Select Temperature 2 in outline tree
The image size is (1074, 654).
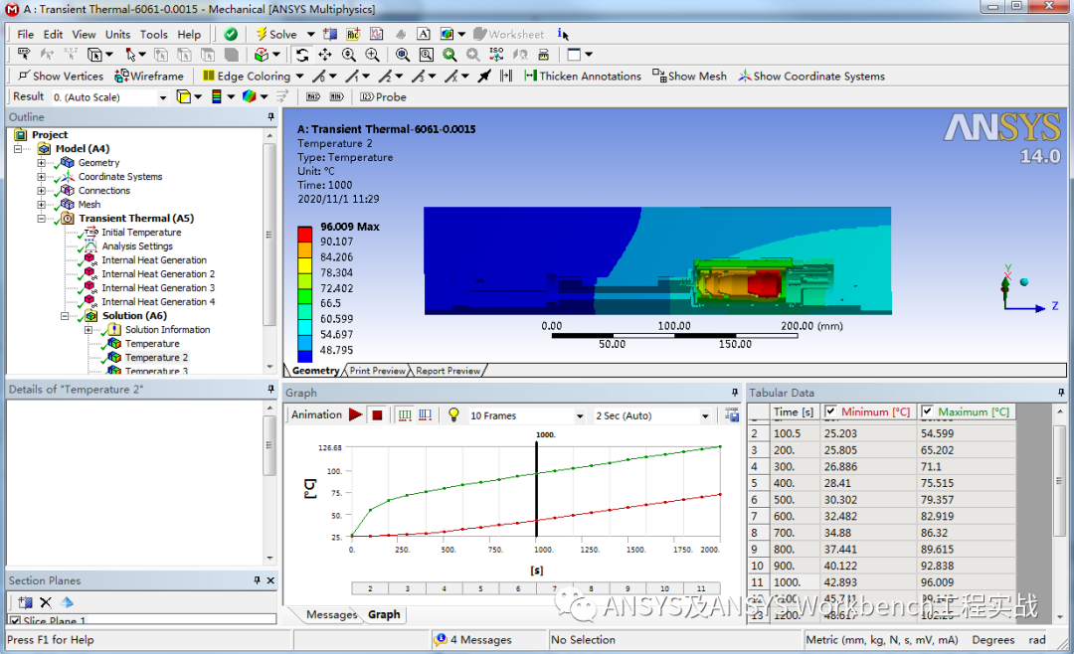[x=156, y=358]
